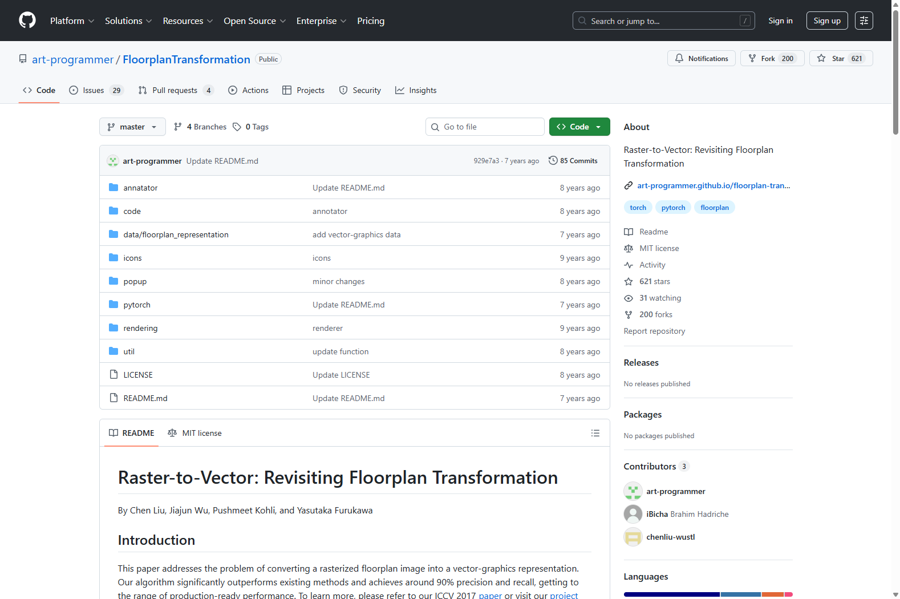Open the command palette icon button
900x599 pixels.
(864, 21)
